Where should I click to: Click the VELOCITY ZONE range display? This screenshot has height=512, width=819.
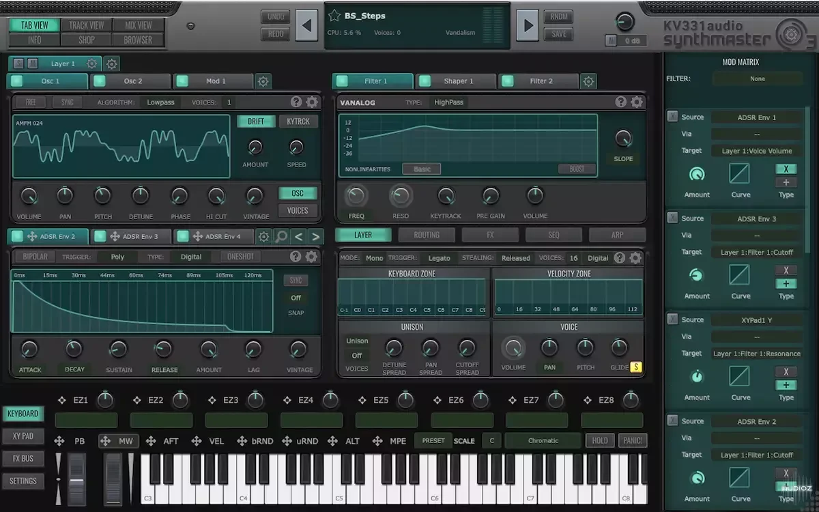click(569, 296)
